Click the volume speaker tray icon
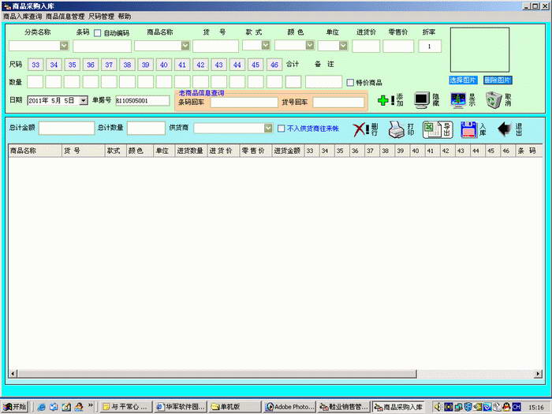The height and width of the screenshot is (414, 552). click(x=438, y=407)
